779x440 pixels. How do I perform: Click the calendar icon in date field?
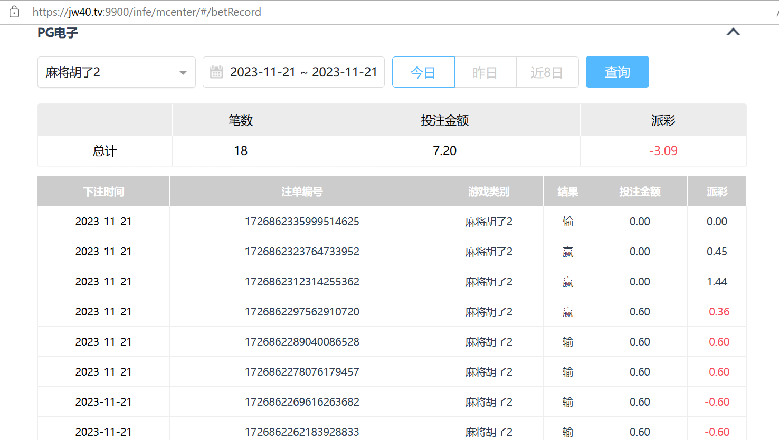tap(216, 72)
